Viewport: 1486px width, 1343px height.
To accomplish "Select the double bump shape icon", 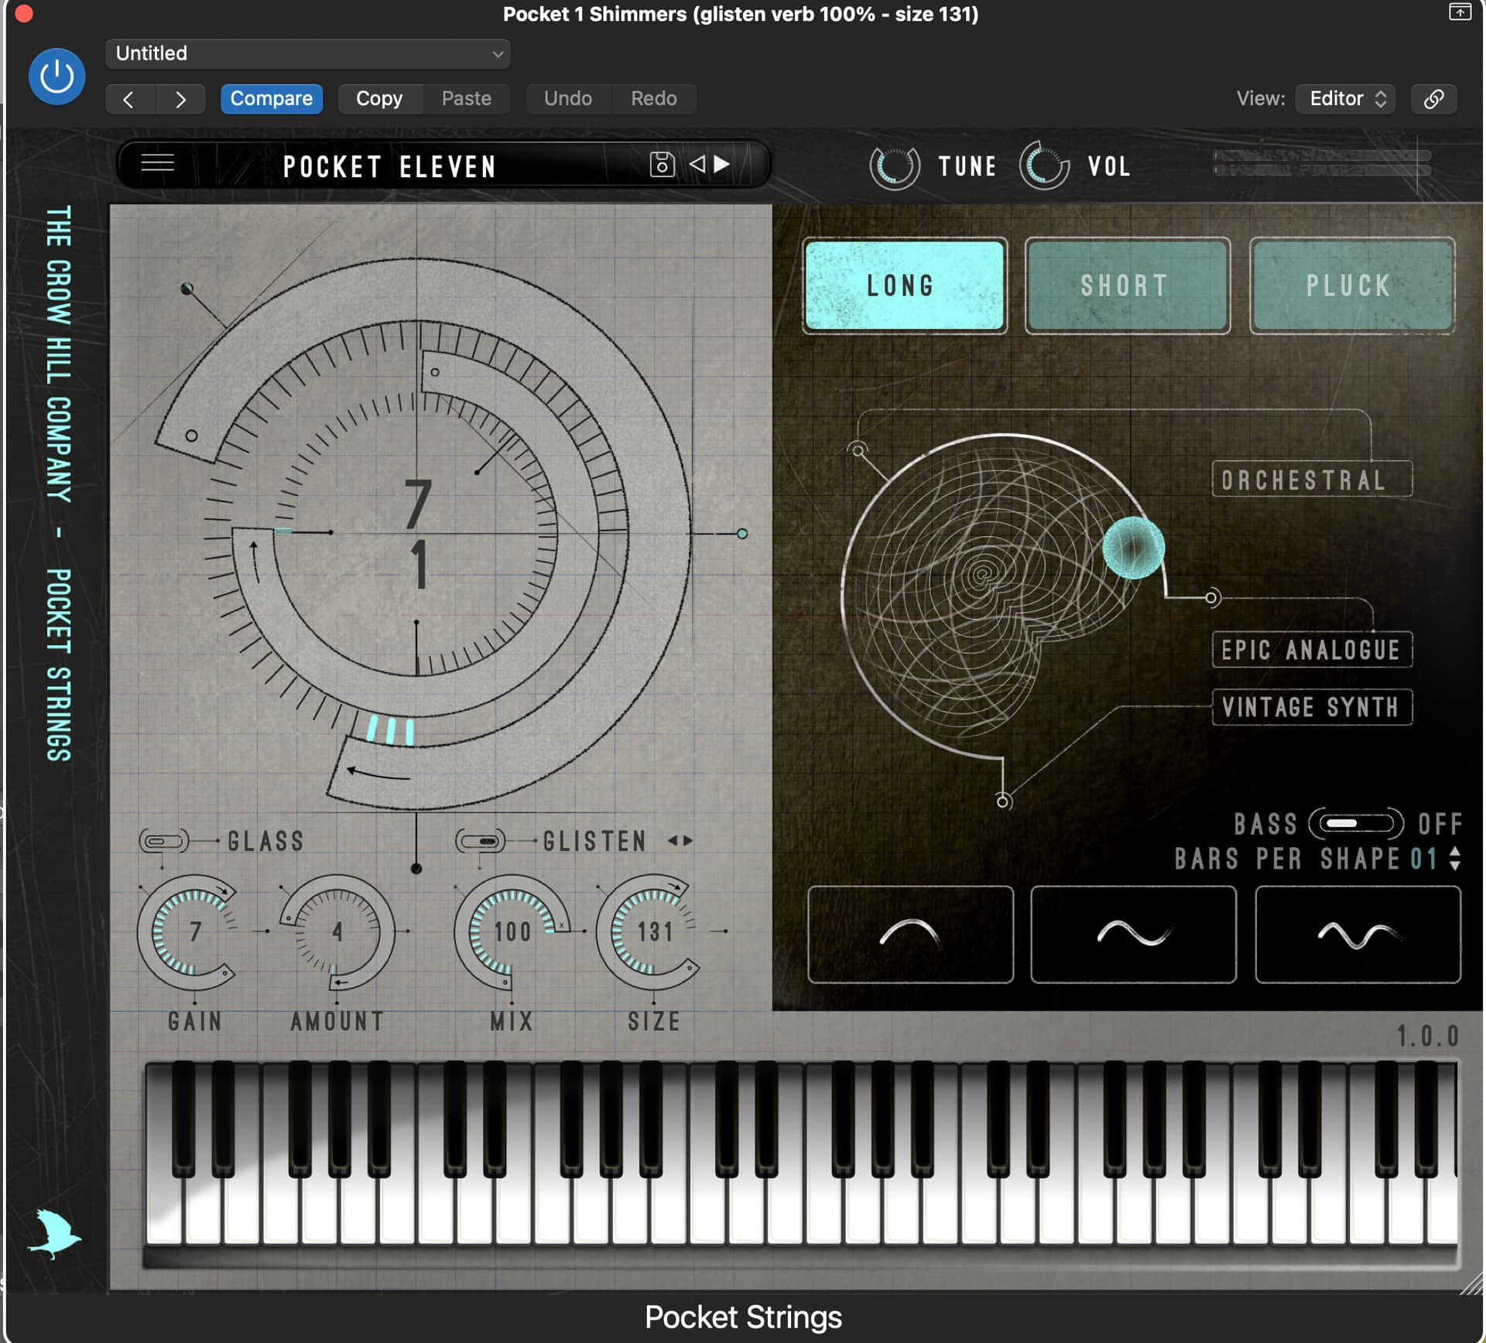I will click(1358, 934).
